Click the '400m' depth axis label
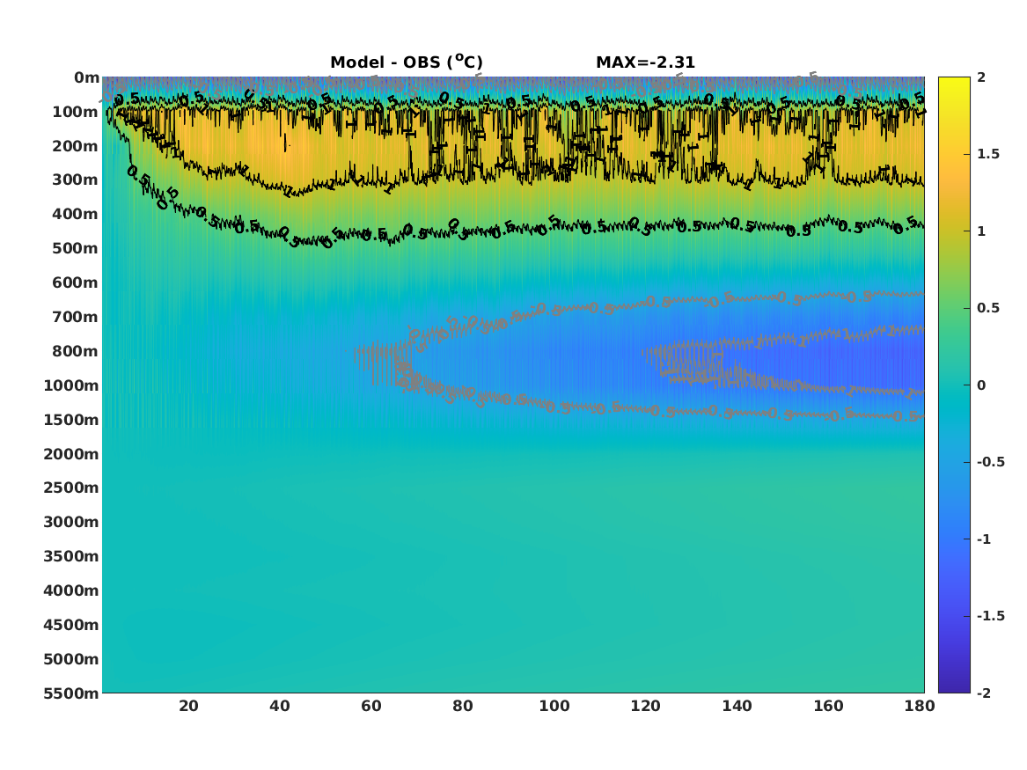The height and width of the screenshot is (770, 1027). (76, 214)
